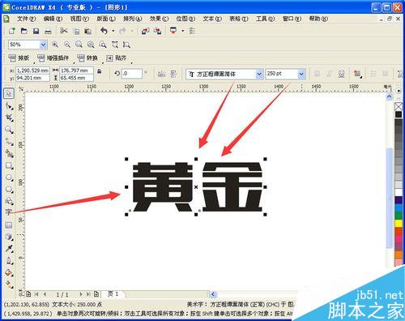Click the Open folder icon

click(x=24, y=31)
